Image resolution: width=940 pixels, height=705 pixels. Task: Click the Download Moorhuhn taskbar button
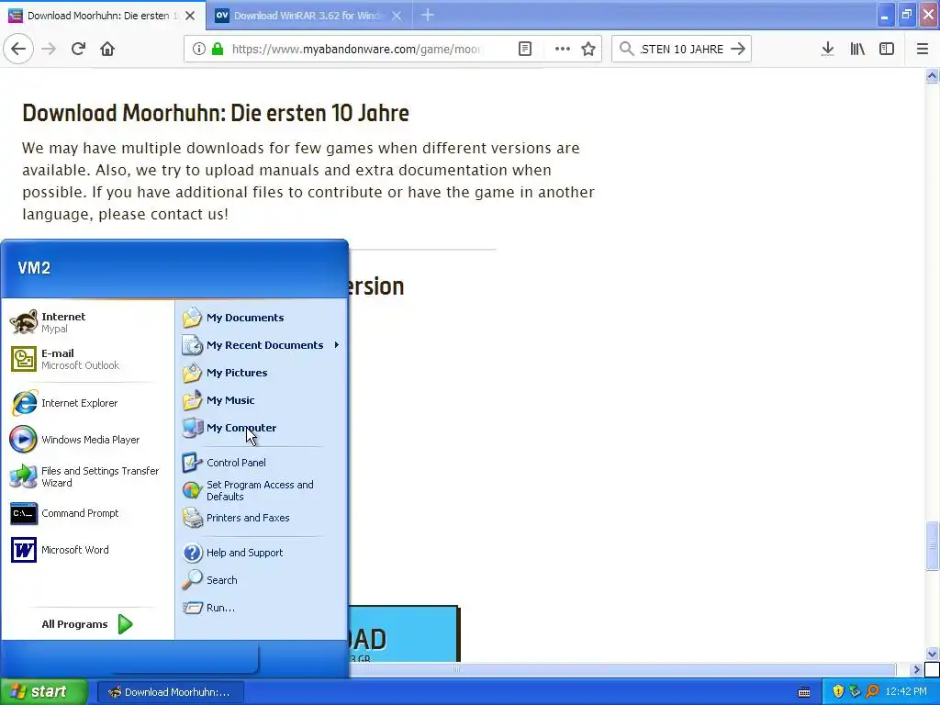tap(170, 692)
